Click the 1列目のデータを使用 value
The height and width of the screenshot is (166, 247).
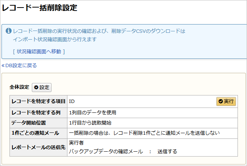click(92, 113)
